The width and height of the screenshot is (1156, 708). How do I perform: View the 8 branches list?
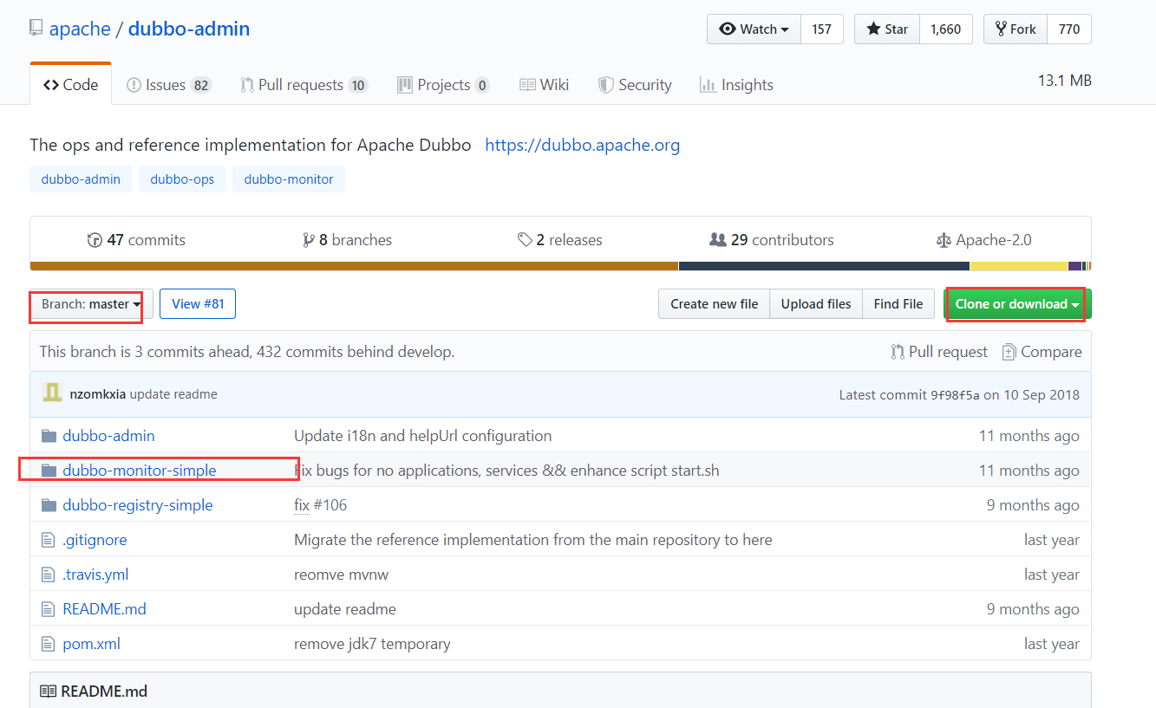(x=347, y=240)
